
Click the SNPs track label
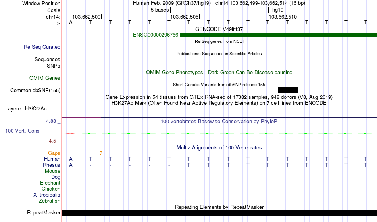[54, 66]
